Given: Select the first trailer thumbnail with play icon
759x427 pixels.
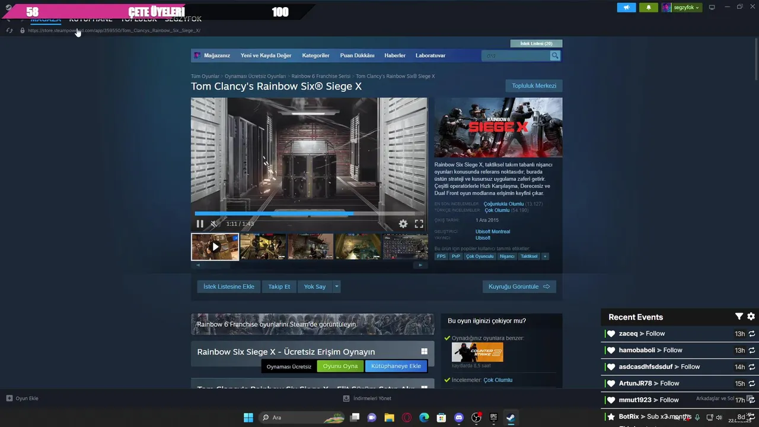Looking at the screenshot, I should point(215,247).
